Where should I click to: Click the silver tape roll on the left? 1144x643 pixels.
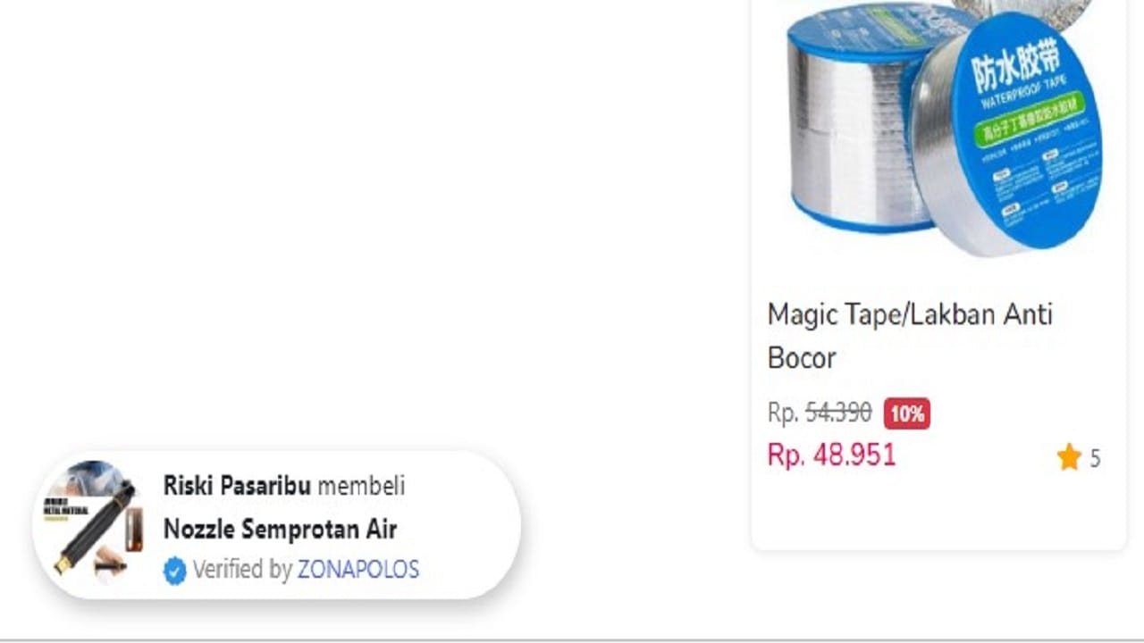pyautogui.click(x=845, y=134)
